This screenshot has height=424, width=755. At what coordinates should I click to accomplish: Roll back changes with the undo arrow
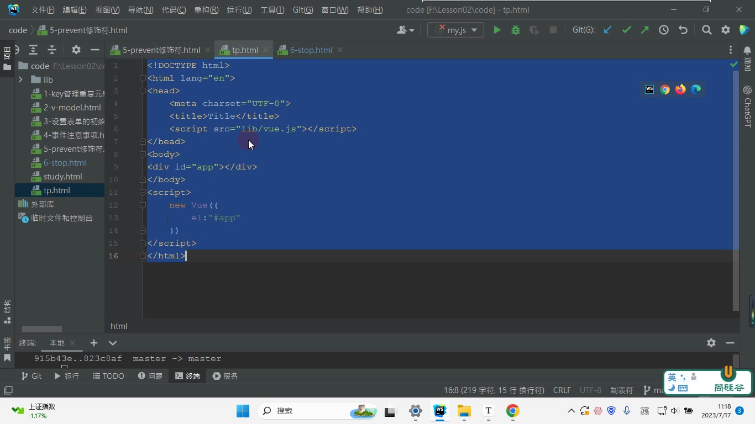pos(683,30)
